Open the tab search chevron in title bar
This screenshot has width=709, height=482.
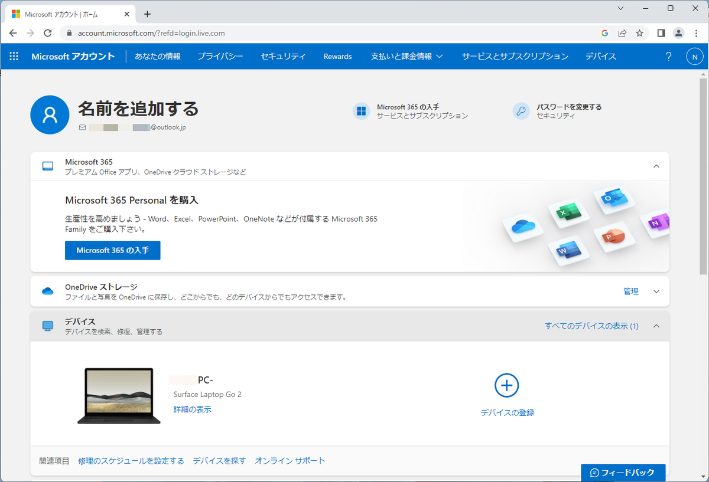point(620,8)
